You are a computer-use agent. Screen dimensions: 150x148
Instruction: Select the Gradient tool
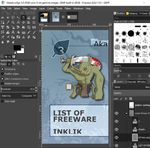click(x=23, y=32)
